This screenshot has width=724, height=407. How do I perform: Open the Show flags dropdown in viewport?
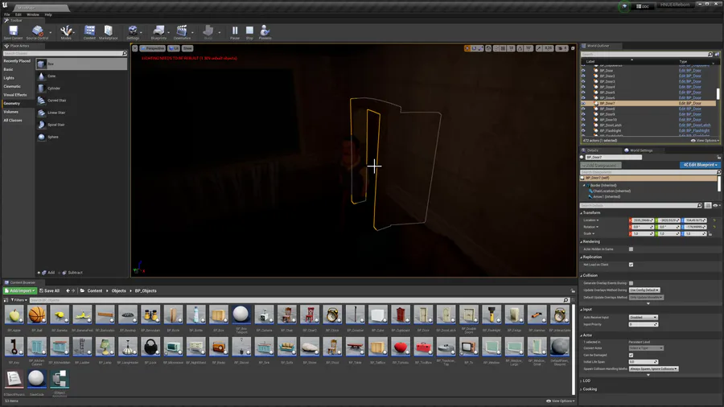tap(187, 48)
